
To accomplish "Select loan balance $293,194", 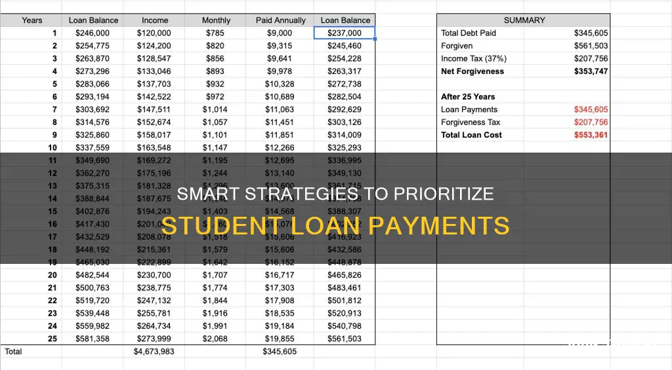I will point(92,97).
